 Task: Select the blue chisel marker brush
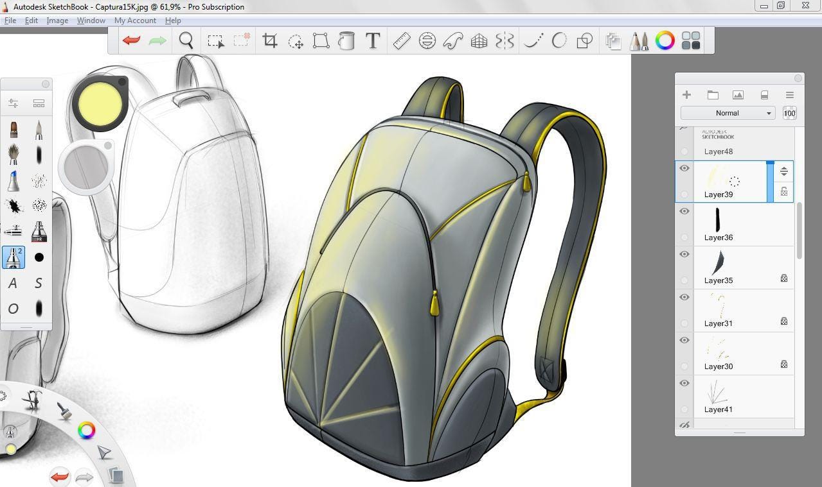[13, 181]
